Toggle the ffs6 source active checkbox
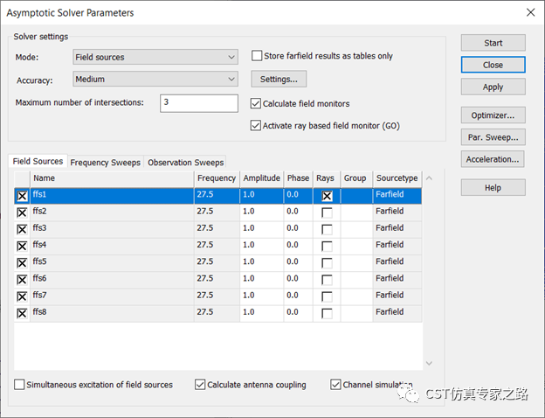Viewport: 545px width, 418px height. 22,280
